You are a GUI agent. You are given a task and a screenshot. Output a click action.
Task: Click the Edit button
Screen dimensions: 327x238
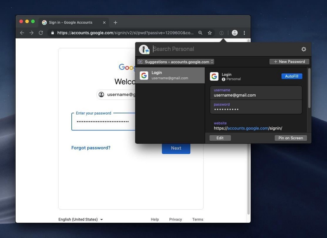click(x=220, y=138)
